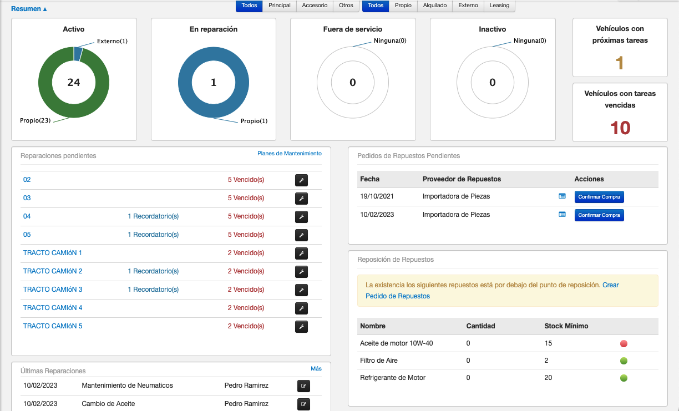Collapse the Resumen section

(29, 9)
